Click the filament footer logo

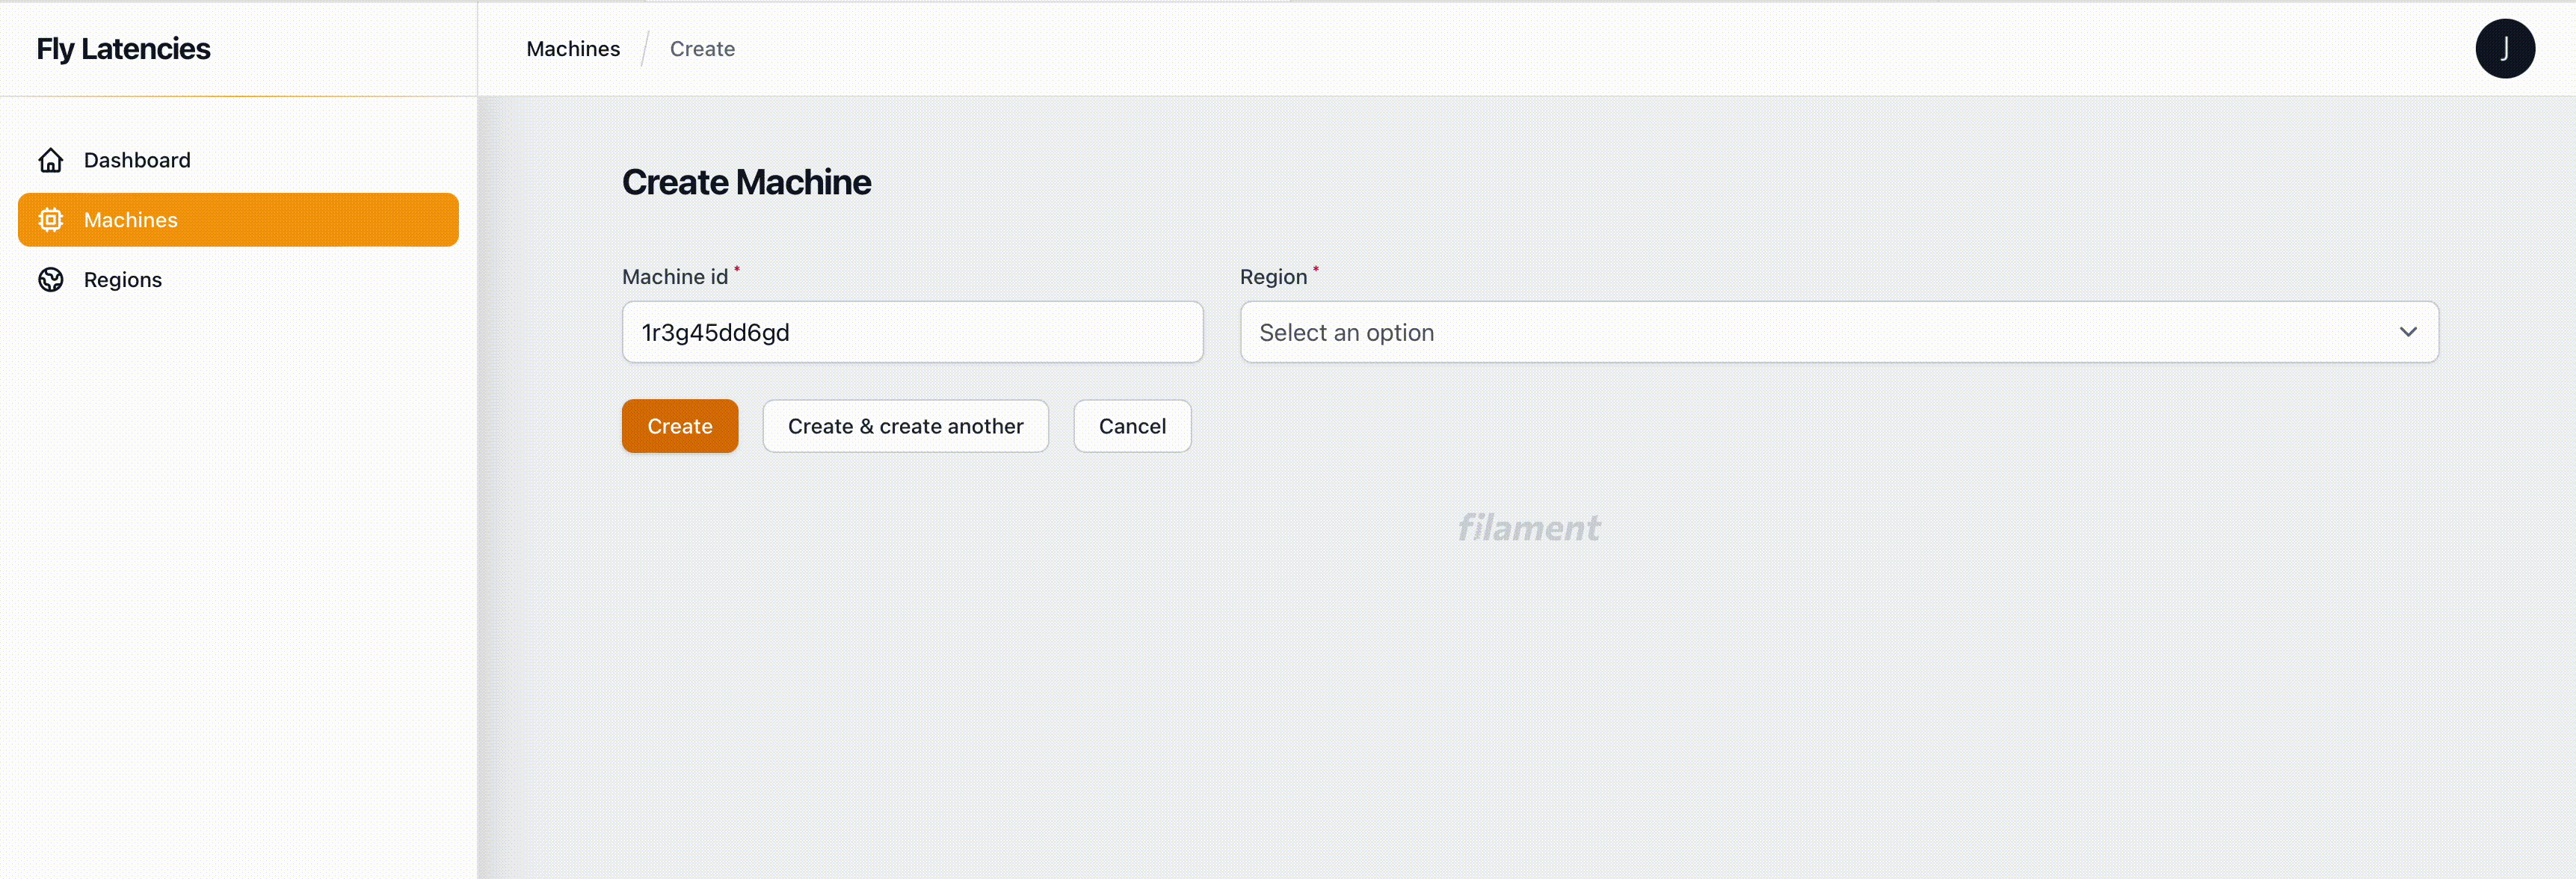click(1528, 528)
